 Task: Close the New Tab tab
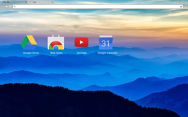26,2
